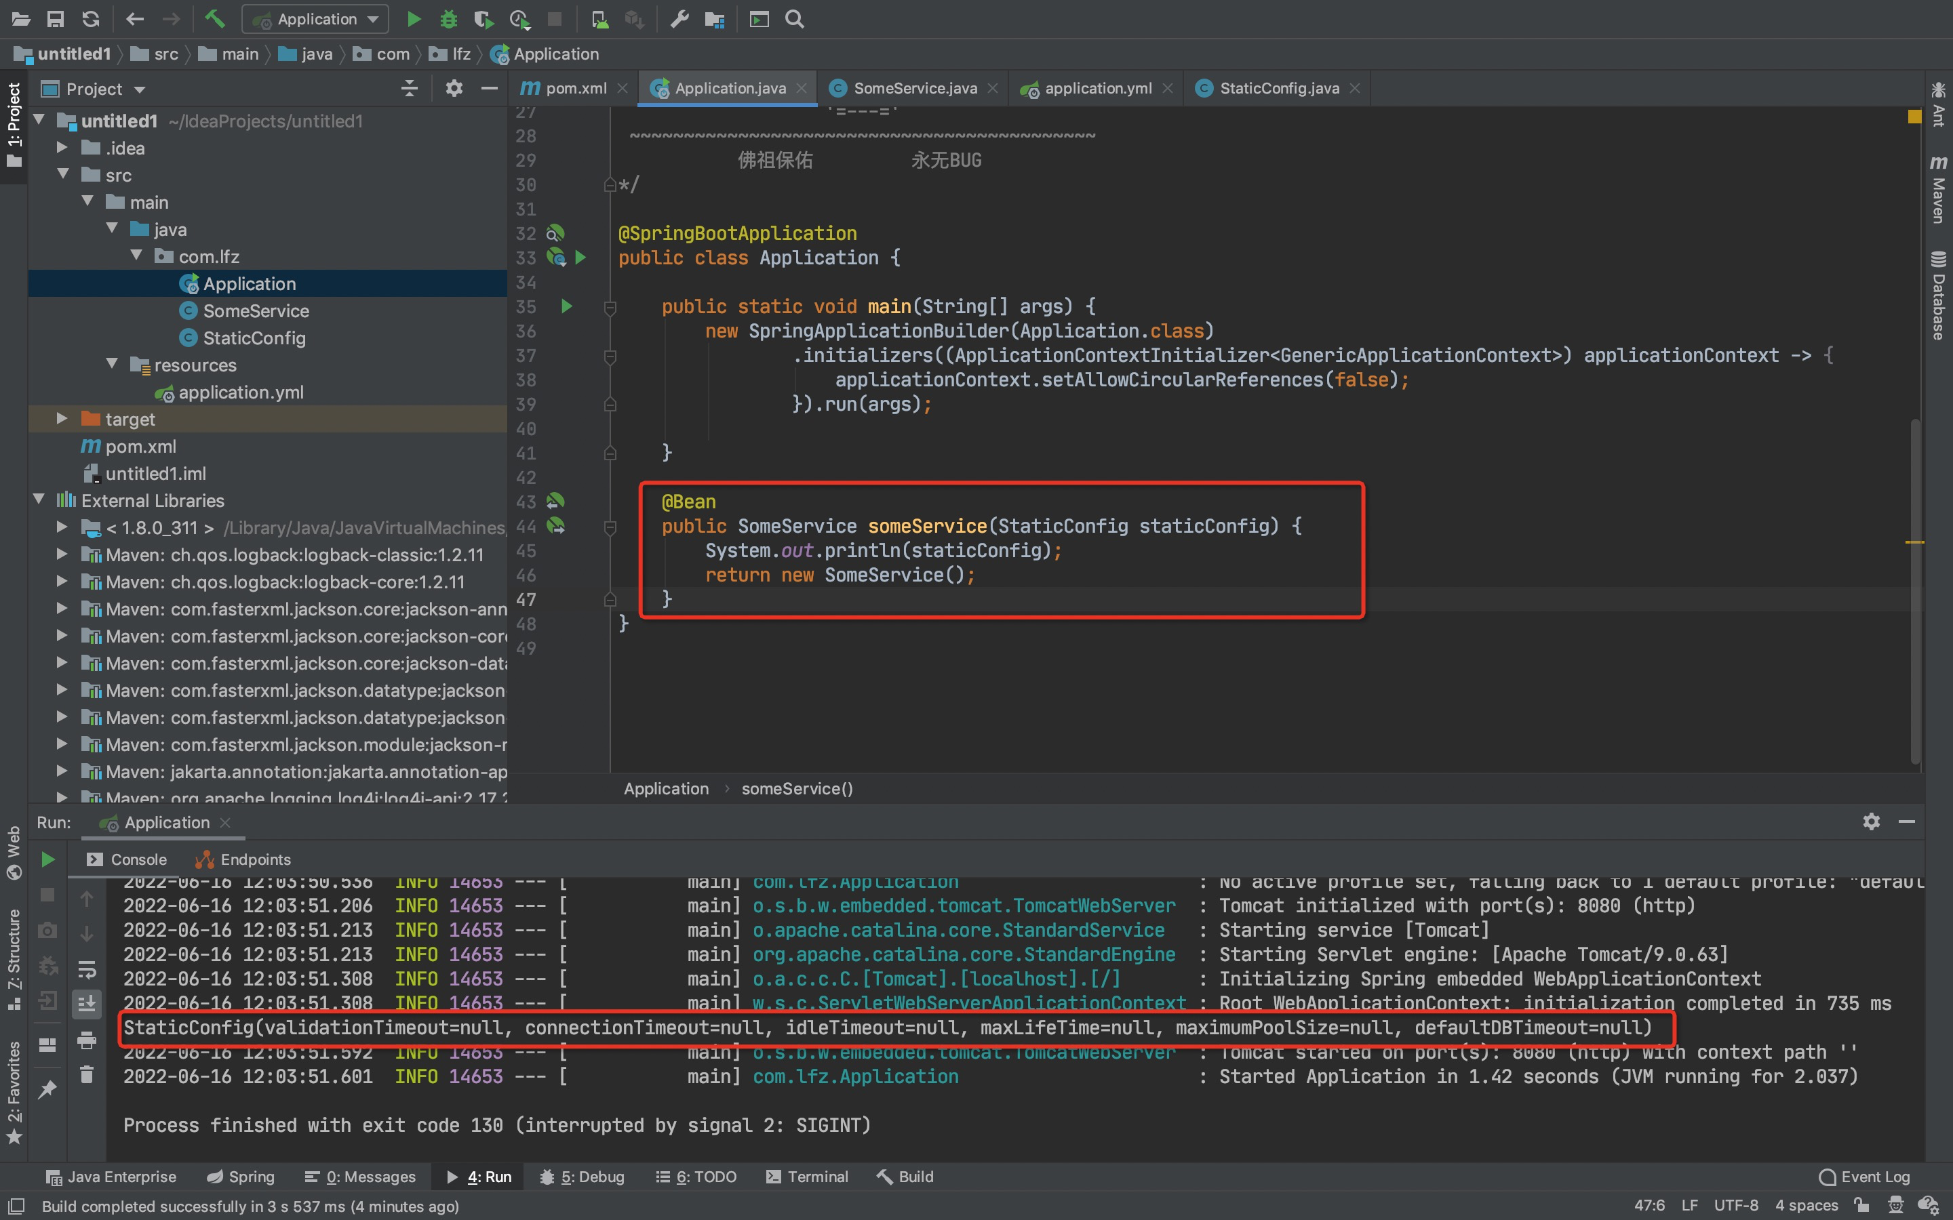
Task: Open the Application run configuration dropdown
Action: pos(315,18)
